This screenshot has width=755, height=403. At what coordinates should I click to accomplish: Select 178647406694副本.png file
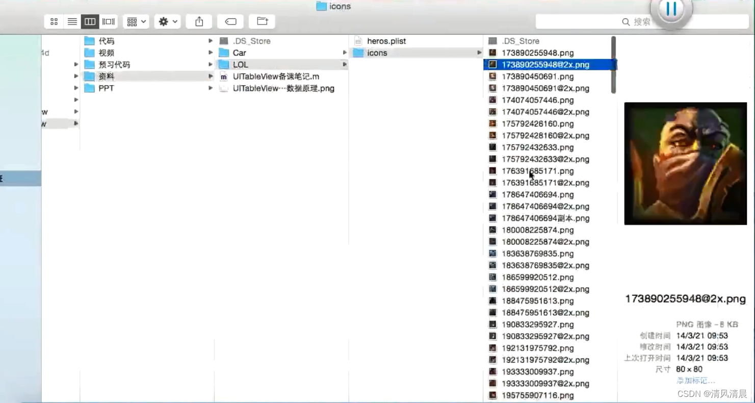tap(545, 218)
